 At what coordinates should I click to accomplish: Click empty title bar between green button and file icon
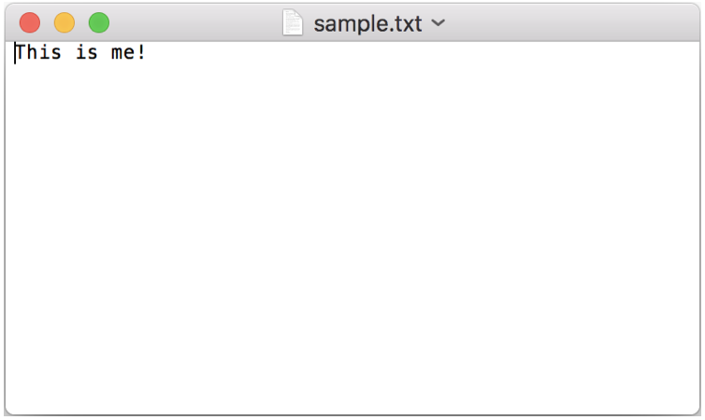[x=195, y=22]
